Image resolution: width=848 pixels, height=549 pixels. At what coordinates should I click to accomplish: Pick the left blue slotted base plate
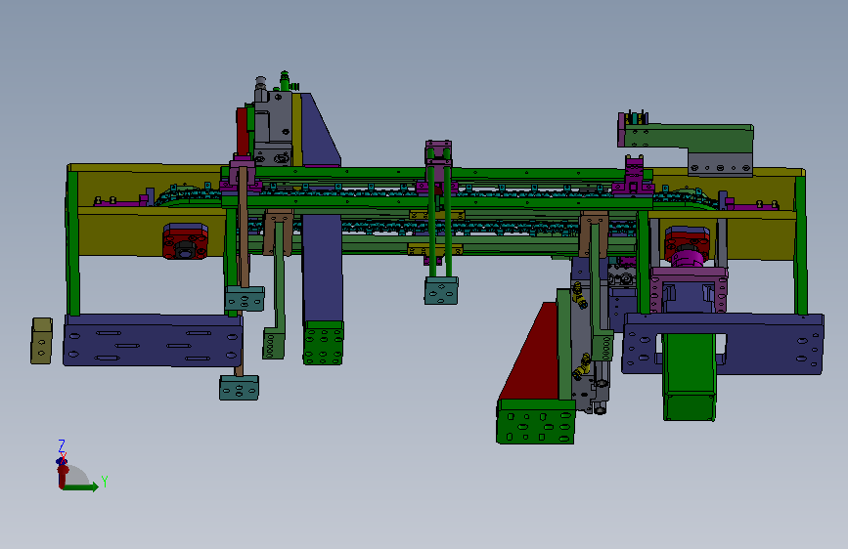tap(153, 340)
